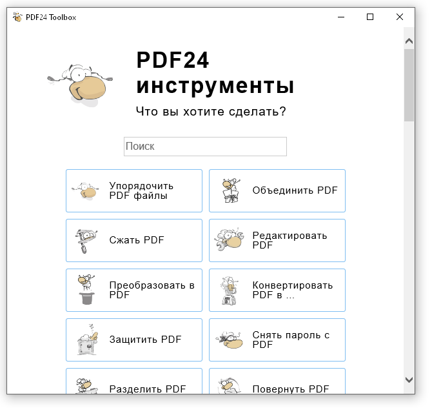
Task: Close the PDF24 Toolbox window
Action: tap(400, 17)
